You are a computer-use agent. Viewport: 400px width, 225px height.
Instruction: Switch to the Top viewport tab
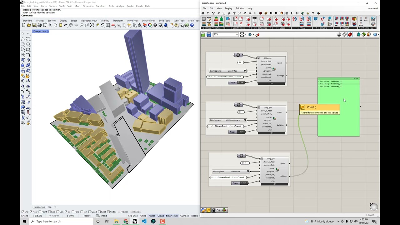pos(49,207)
